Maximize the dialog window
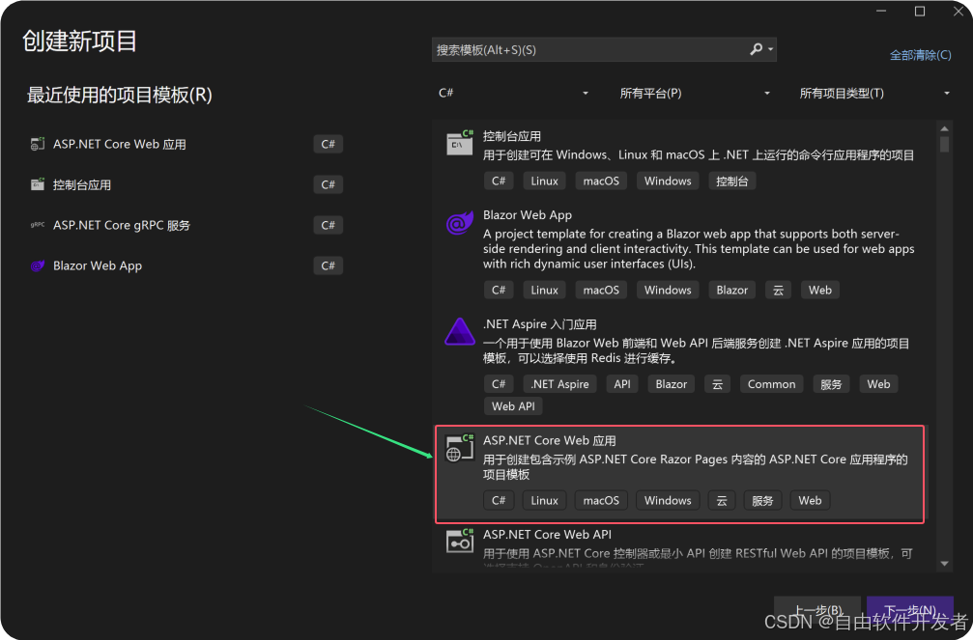Viewport: 973px width, 640px height. tap(920, 12)
